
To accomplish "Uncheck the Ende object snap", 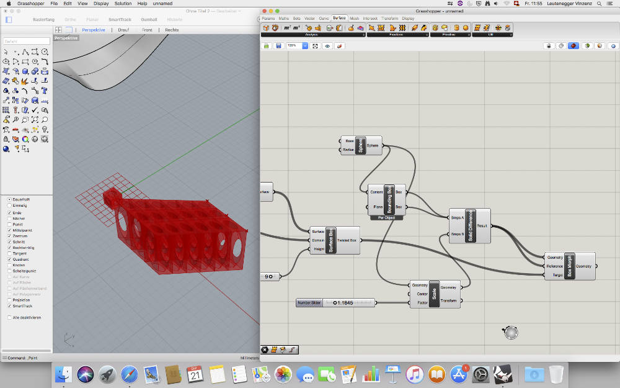I will (x=9, y=212).
